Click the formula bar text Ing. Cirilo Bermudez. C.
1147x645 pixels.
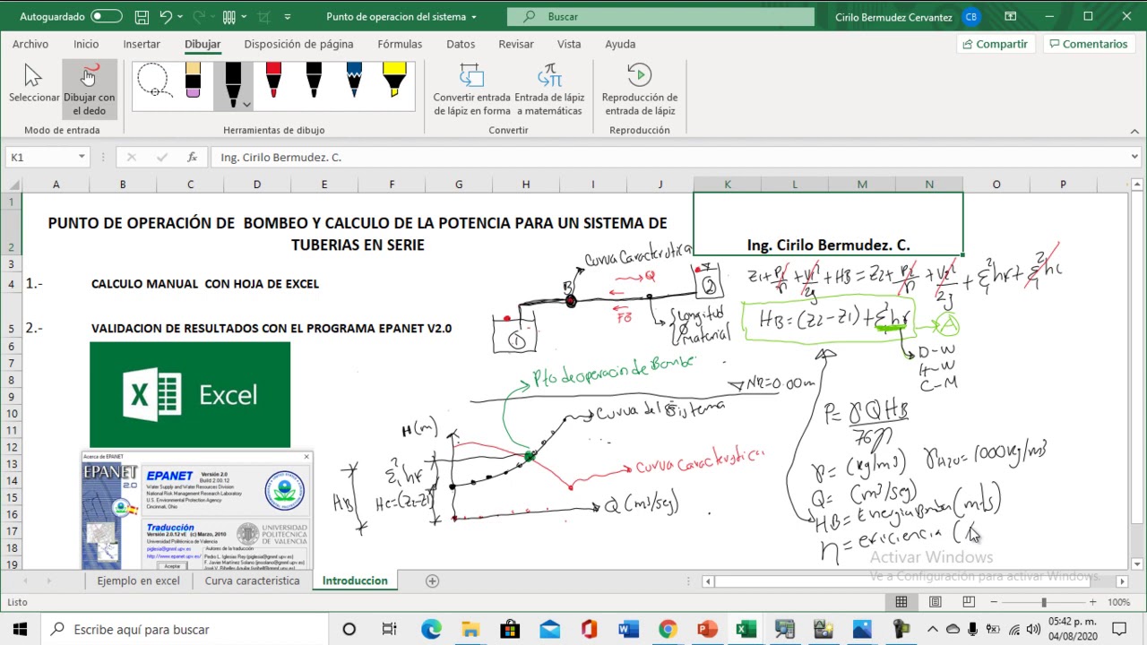280,157
